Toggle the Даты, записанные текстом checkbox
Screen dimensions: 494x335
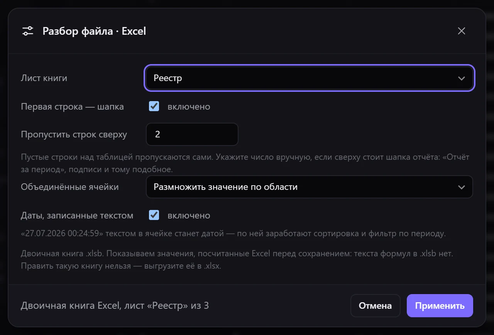154,215
